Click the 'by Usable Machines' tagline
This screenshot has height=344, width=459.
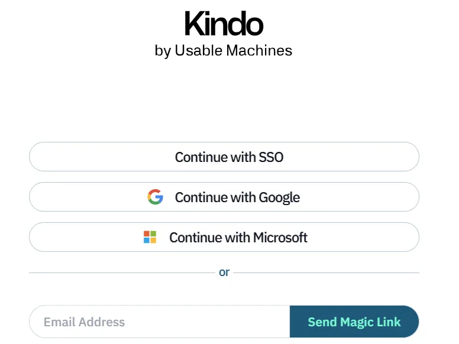pos(224,51)
